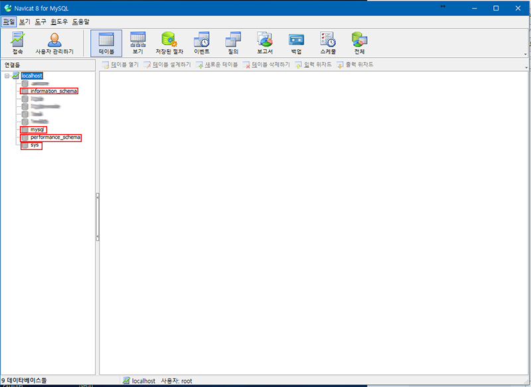Open the 전체 section icon
531x387 pixels.
coord(359,42)
